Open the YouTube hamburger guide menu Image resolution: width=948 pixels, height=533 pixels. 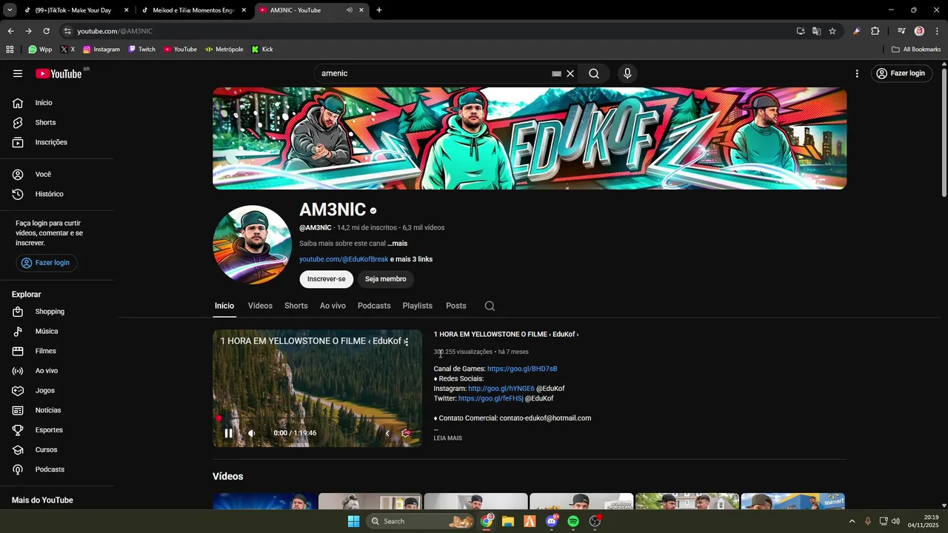point(18,73)
